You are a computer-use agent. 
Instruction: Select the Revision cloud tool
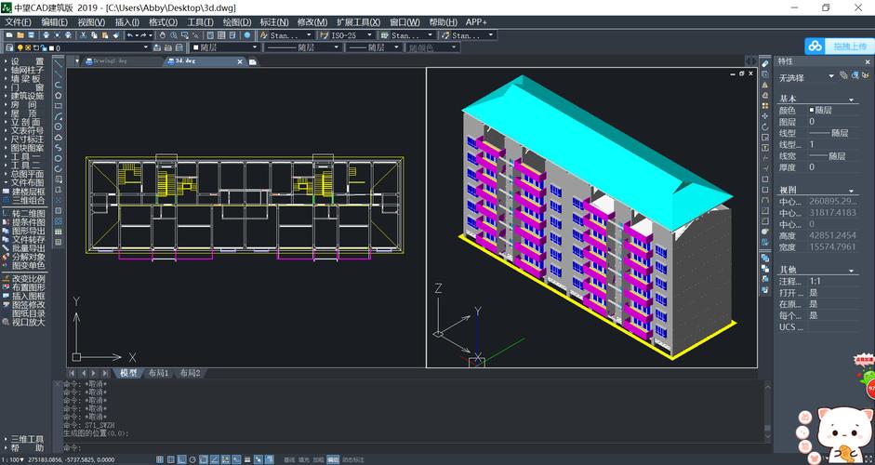[x=58, y=138]
